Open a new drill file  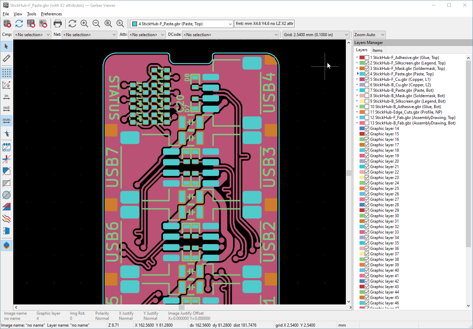[x=42, y=23]
